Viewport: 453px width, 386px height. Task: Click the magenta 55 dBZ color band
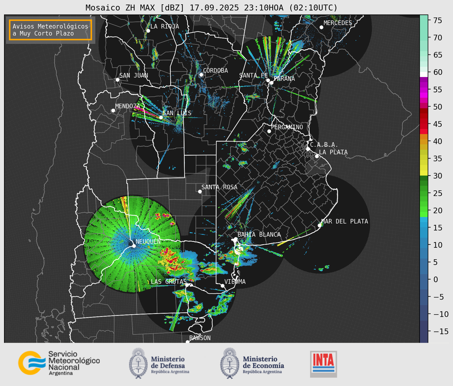tap(424, 90)
